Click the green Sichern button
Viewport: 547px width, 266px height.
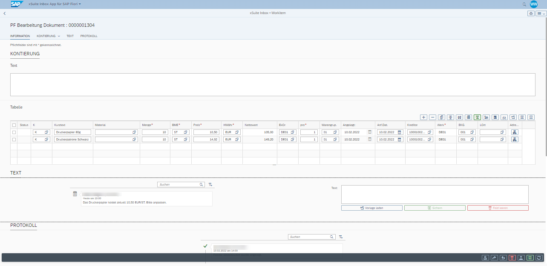click(x=435, y=208)
